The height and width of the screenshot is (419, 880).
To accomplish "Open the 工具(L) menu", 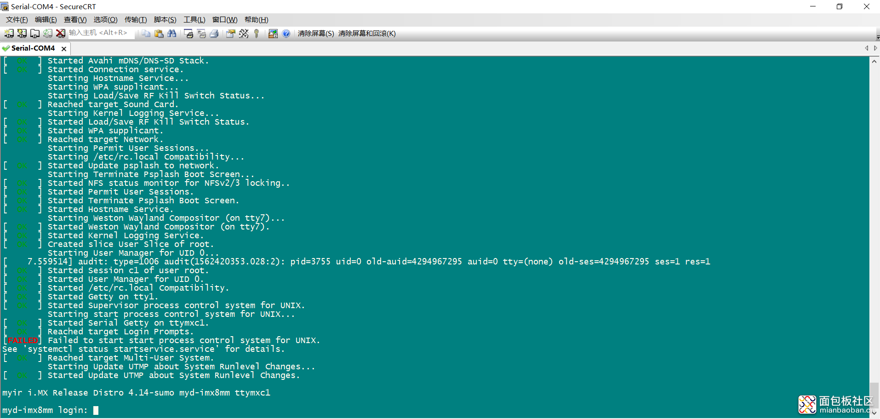I will [x=194, y=20].
